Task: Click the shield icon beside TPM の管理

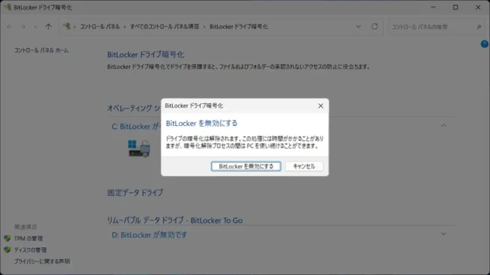Action: coord(7,239)
